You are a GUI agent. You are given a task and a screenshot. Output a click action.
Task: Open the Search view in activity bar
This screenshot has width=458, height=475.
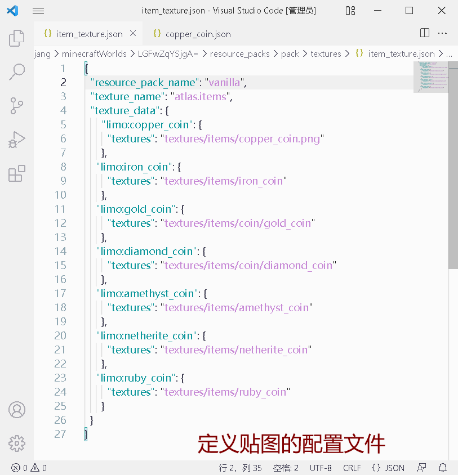16,72
